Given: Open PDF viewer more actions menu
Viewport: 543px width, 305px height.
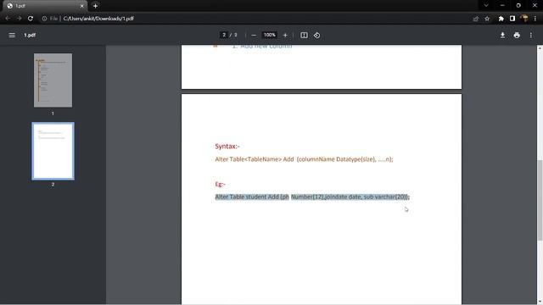Looking at the screenshot, I should point(531,35).
